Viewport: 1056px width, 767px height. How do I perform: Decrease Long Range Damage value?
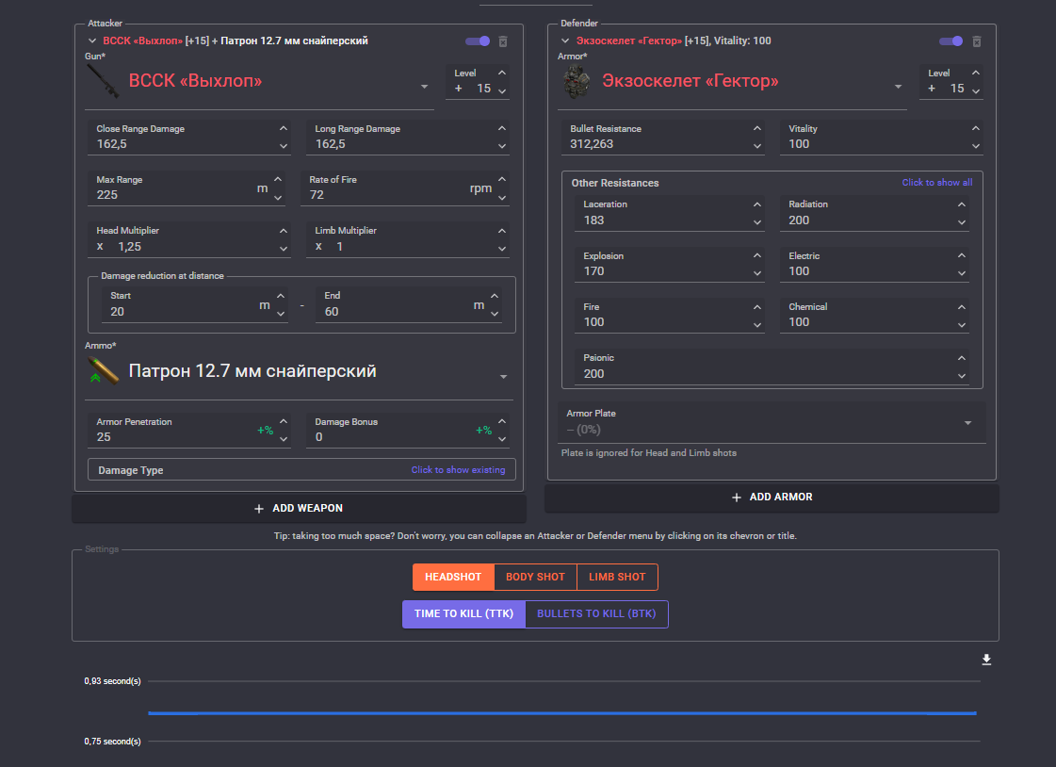(502, 146)
